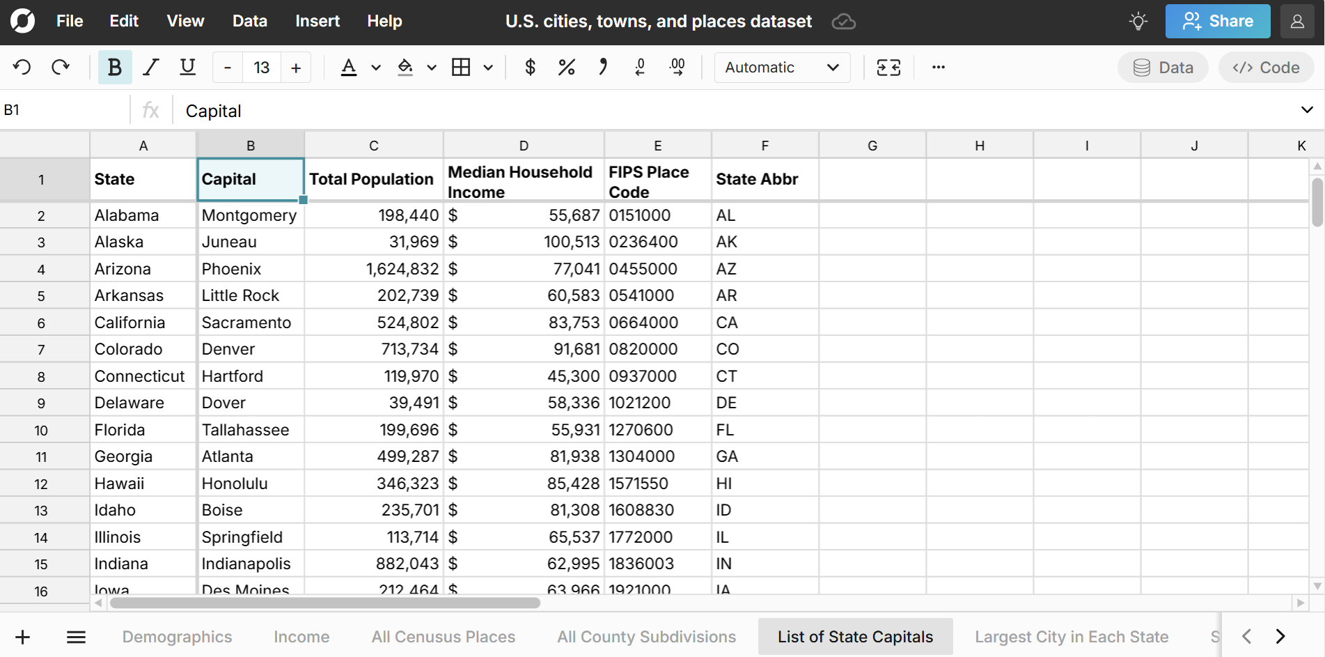Image resolution: width=1325 pixels, height=657 pixels.
Task: Open the borders style dropdown
Action: coord(488,68)
